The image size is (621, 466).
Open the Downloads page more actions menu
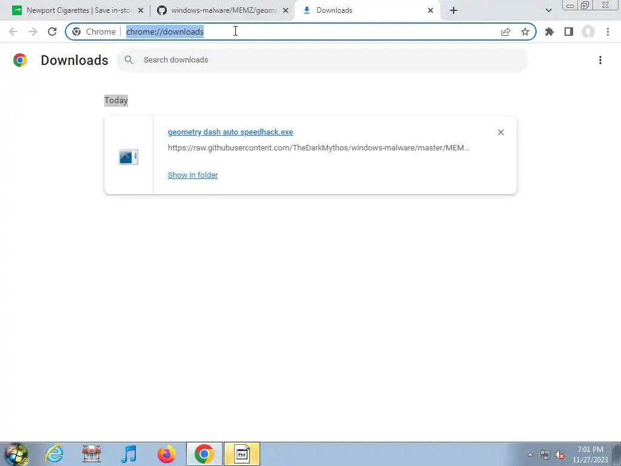pos(600,60)
